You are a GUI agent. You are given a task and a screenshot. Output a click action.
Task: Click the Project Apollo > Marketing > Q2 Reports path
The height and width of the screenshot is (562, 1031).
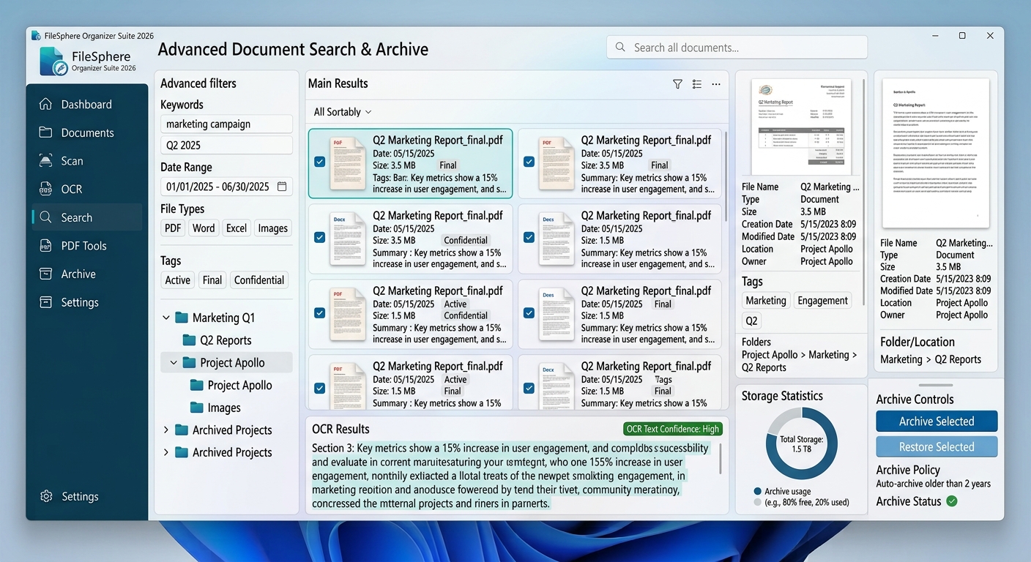[x=800, y=361]
